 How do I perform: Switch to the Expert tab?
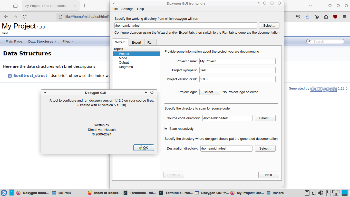pos(137,43)
